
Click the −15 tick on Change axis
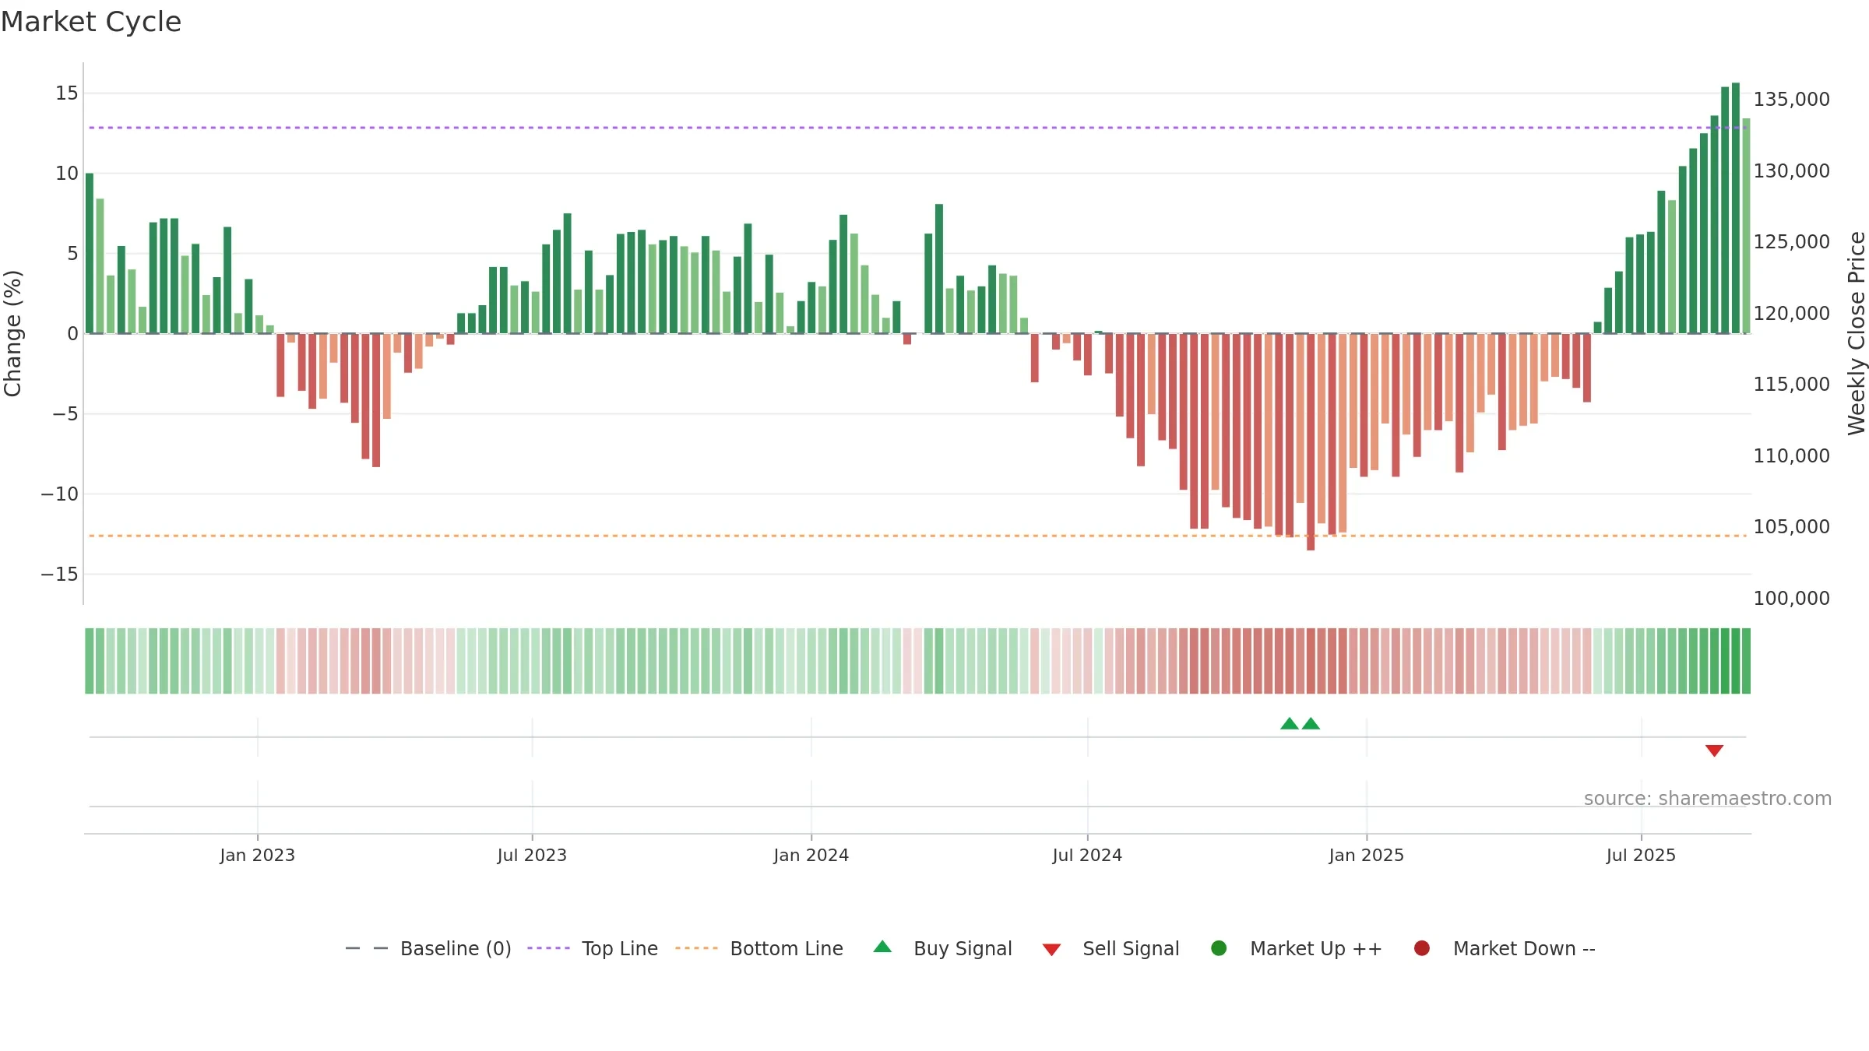tap(60, 575)
